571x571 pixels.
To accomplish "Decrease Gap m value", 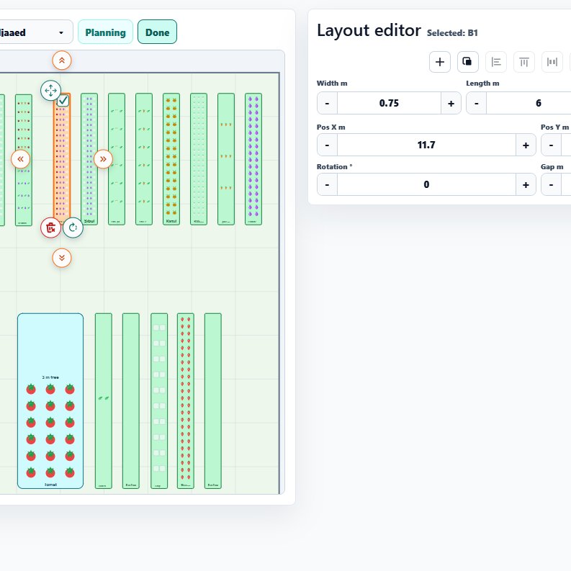I will pos(551,184).
